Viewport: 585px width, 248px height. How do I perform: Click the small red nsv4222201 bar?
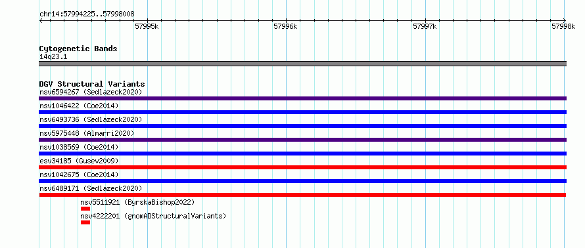click(85, 222)
